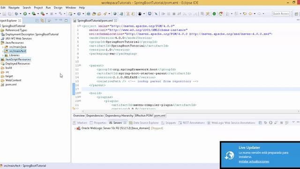Viewport: 300px width, 169px height.
Task: Click the Link with Editor icon in Project Explorer
Action: click(x=42, y=21)
